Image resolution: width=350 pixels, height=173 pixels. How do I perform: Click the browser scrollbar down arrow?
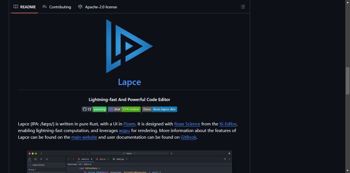click(x=348, y=171)
